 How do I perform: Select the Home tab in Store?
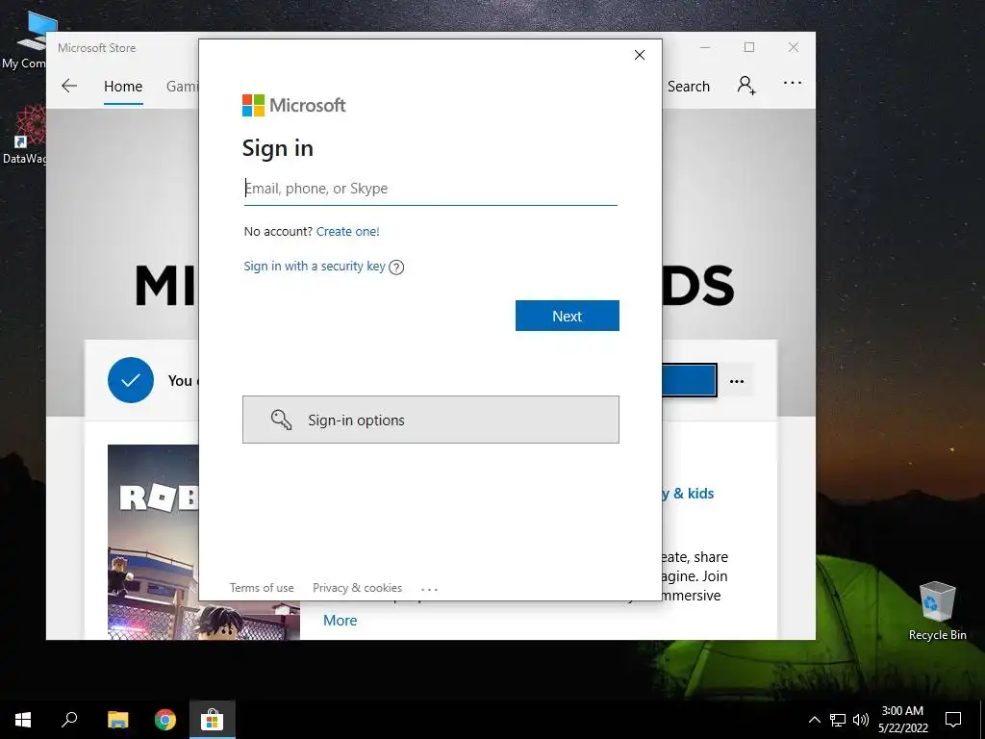tap(123, 86)
